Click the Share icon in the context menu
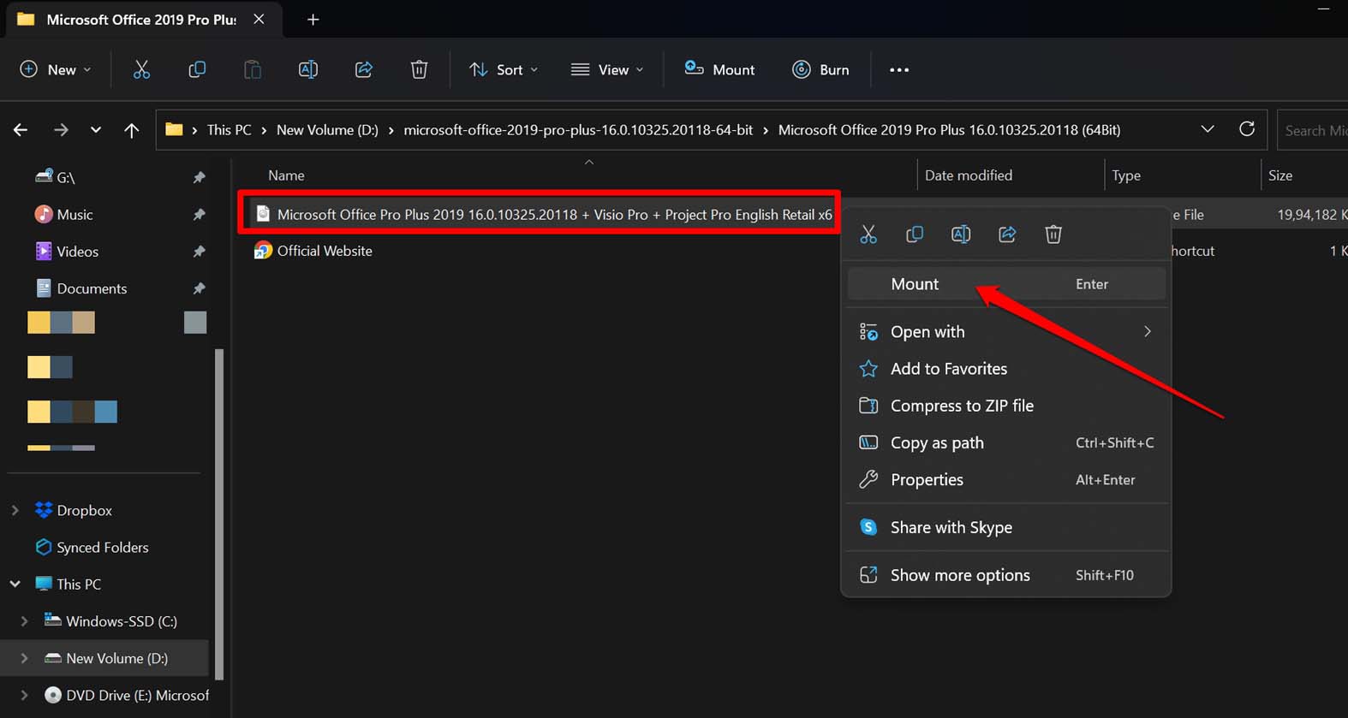1348x718 pixels. 1007,234
